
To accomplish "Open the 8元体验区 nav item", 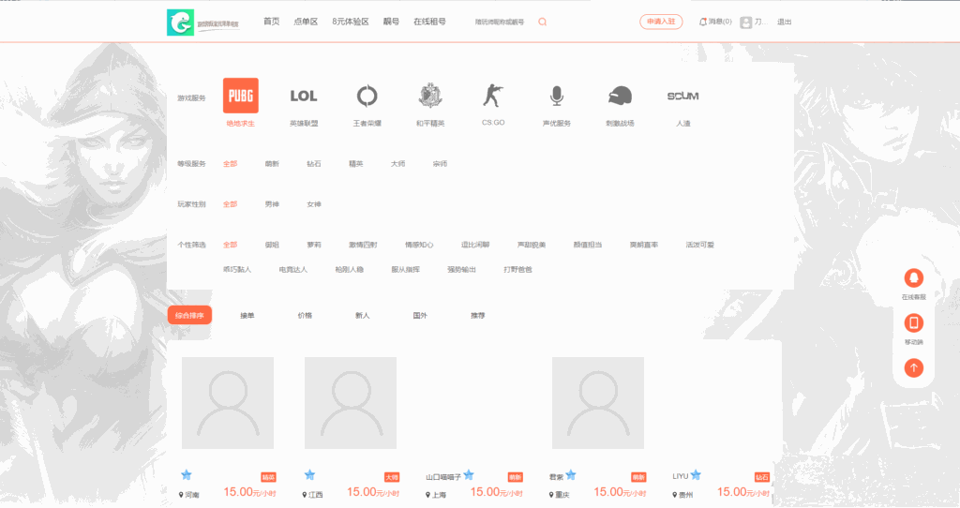I will point(351,22).
